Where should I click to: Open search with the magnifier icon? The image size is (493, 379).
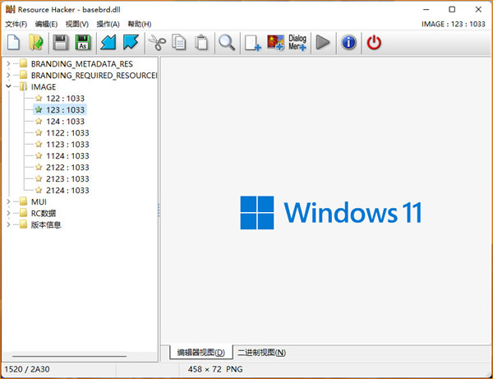[x=227, y=43]
